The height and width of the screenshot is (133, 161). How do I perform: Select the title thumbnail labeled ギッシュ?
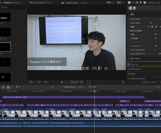pyautogui.click(x=5, y=32)
